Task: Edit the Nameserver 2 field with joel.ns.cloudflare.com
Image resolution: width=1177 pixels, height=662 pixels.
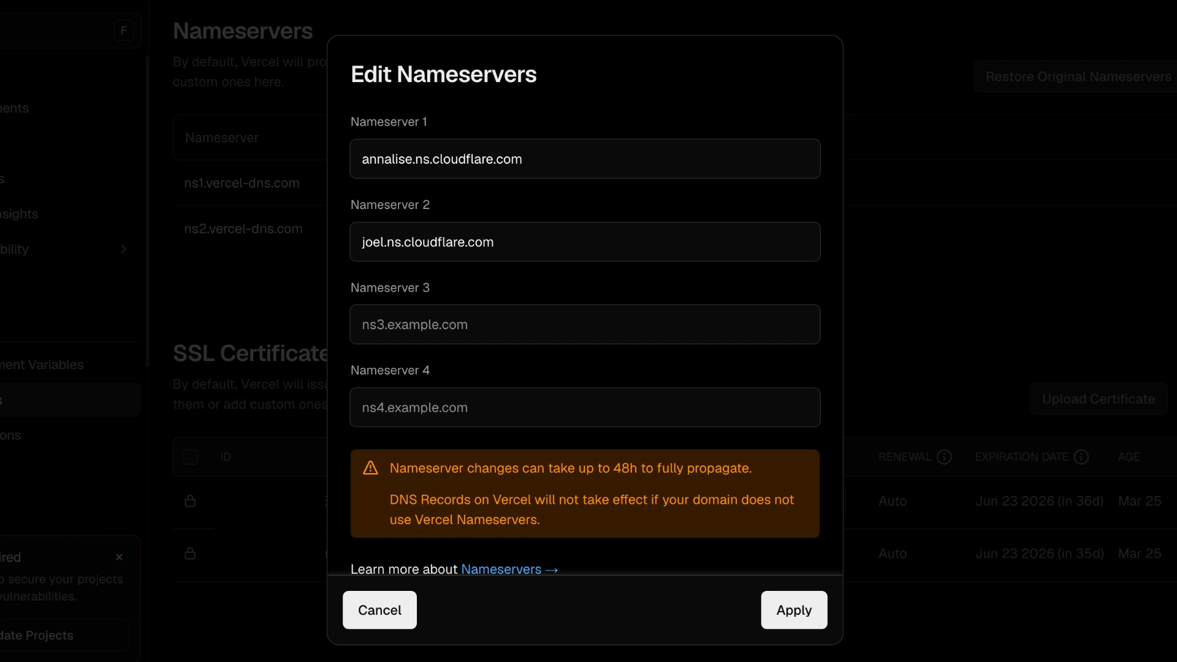Action: point(585,242)
